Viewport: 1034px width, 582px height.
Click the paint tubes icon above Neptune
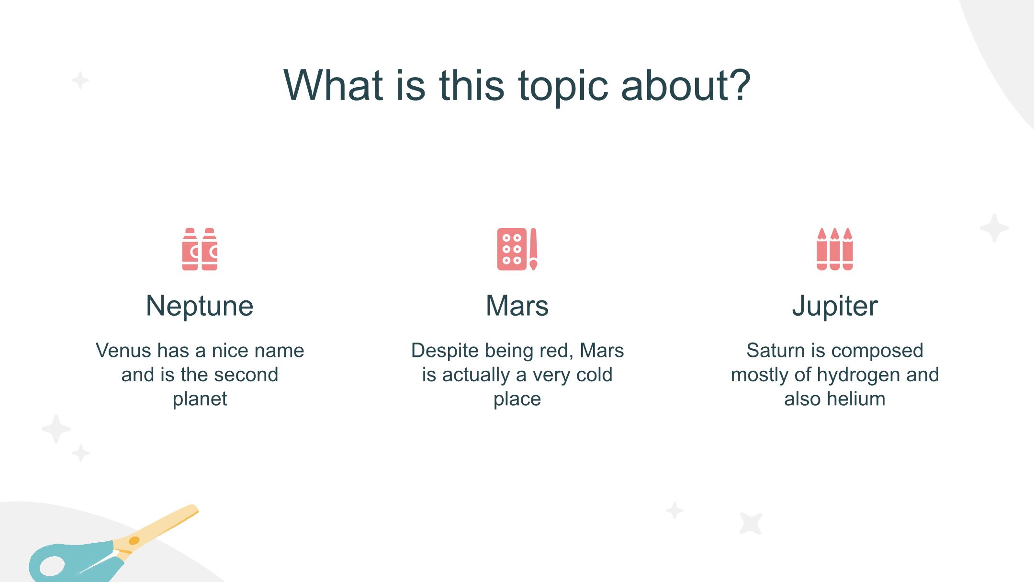200,249
